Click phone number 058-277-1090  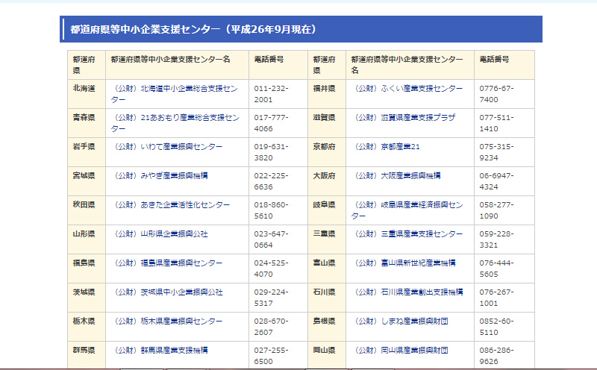click(496, 210)
